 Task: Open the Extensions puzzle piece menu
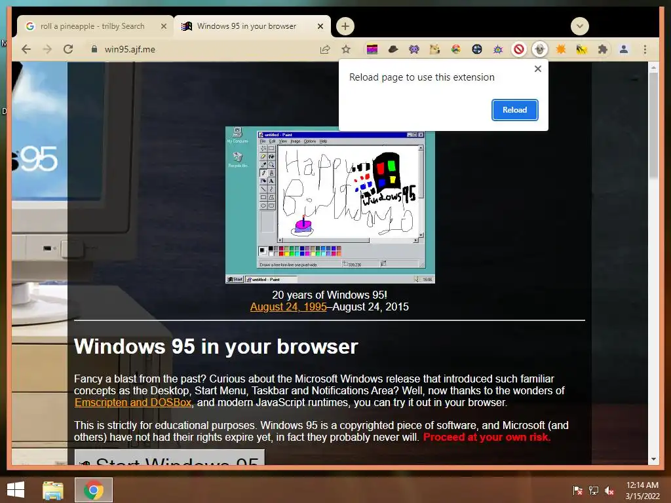coord(603,49)
